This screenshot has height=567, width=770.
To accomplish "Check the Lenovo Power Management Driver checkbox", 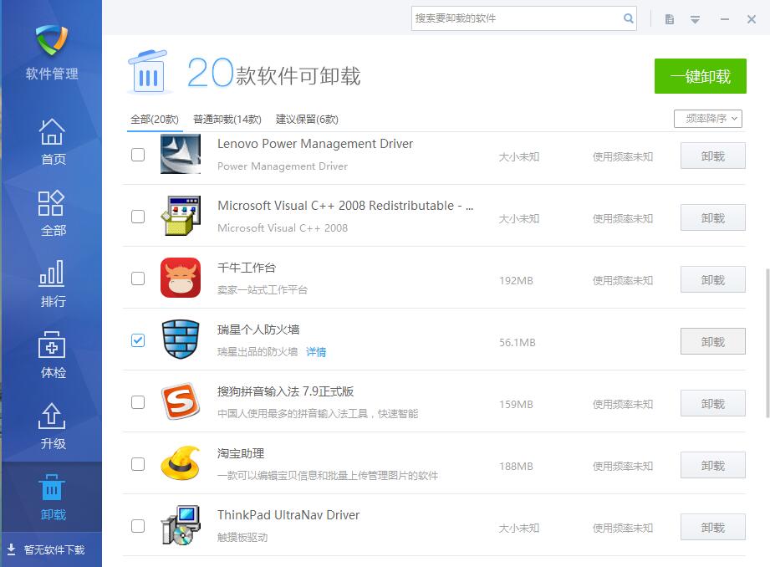I will (138, 155).
